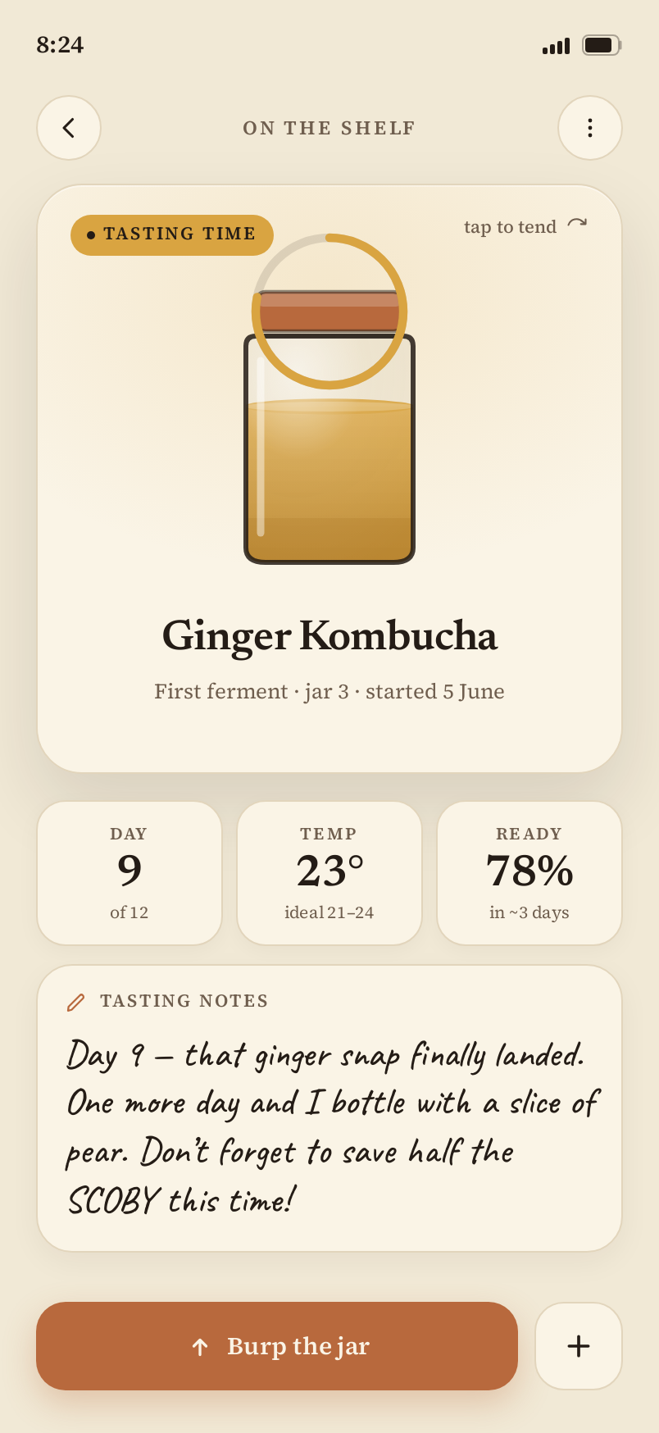
Task: Click the up arrow in Burp button
Action: coord(200,1347)
